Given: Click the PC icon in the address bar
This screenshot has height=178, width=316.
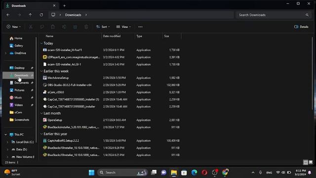Looking at the screenshot, I should point(53,15).
